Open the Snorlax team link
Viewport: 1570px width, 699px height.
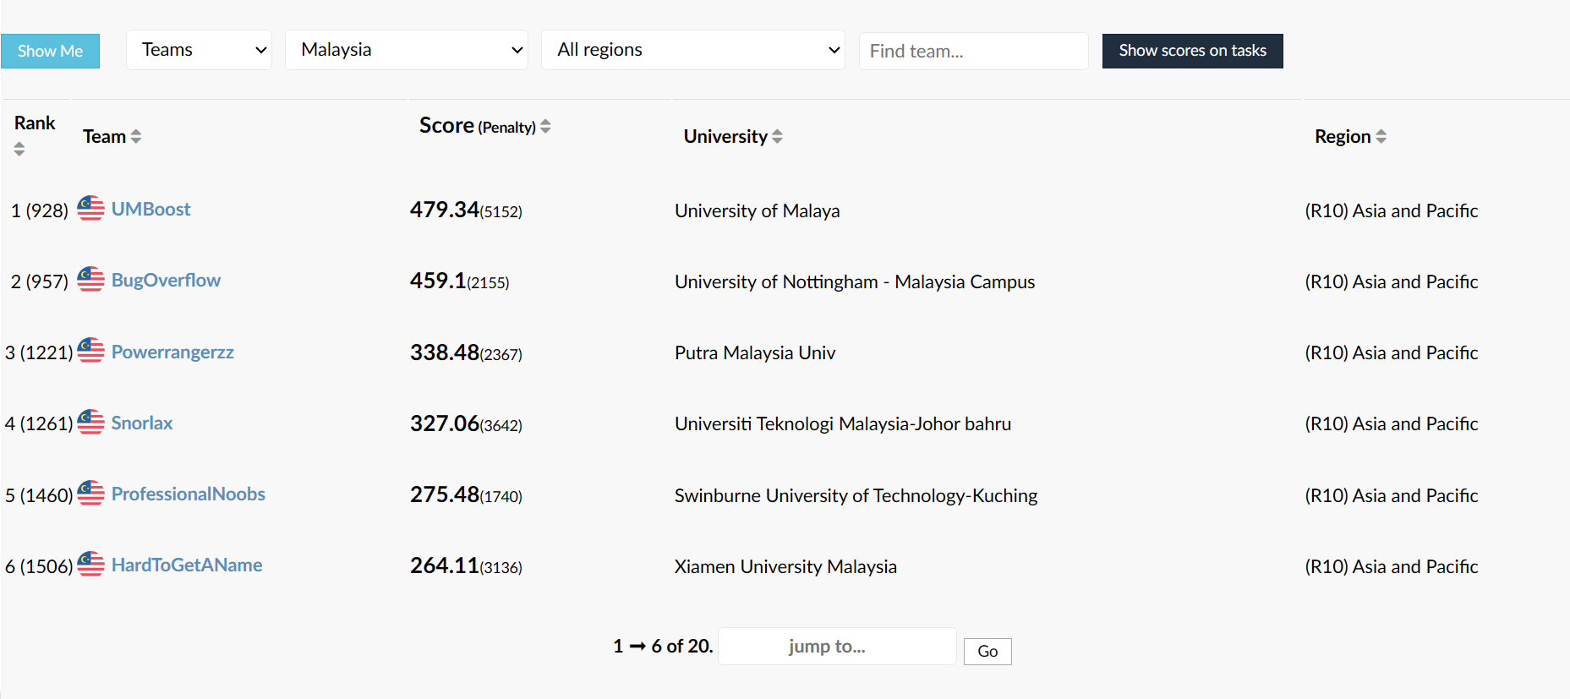142,423
